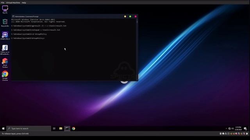Click the Command Prompt window system icon
Viewport: 250px width, 140px height.
[x=13, y=16]
